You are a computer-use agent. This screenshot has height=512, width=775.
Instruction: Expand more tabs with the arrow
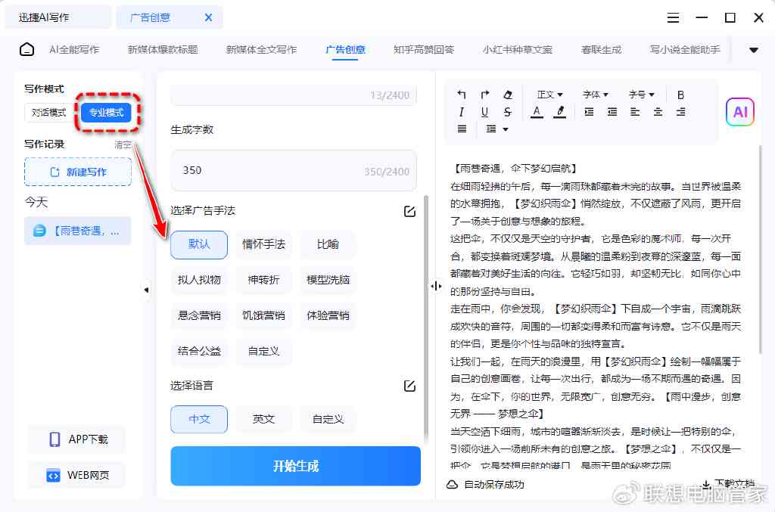coord(754,50)
